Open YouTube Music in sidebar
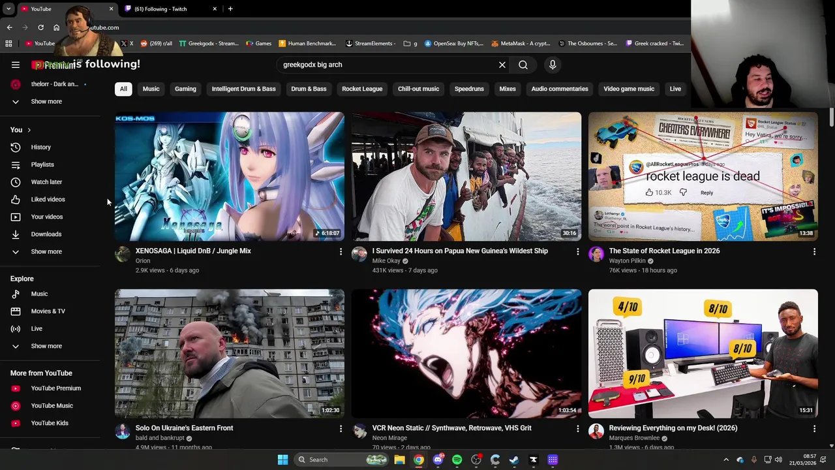This screenshot has height=470, width=835. click(51, 405)
